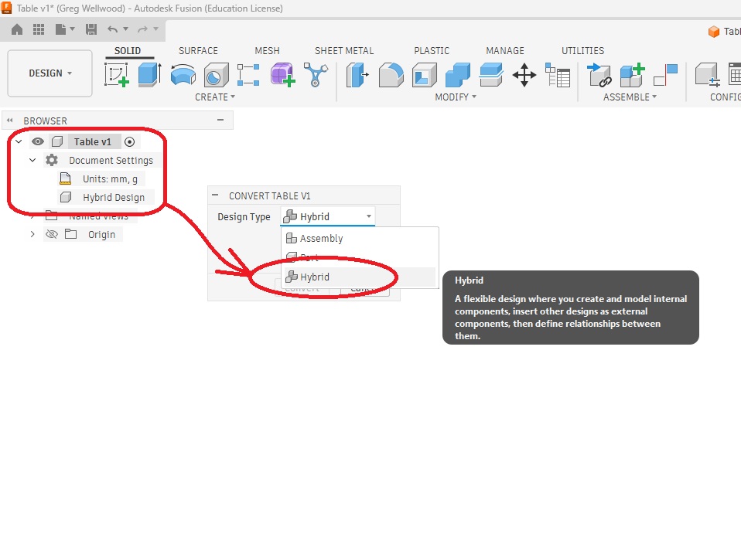The image size is (741, 537).
Task: Switch to the MESH tab
Action: coord(267,50)
